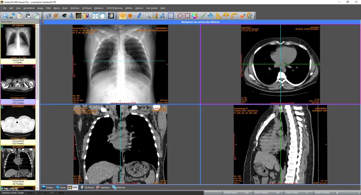Click the patient figure icon
This screenshot has height=195, width=361.
point(71,16)
